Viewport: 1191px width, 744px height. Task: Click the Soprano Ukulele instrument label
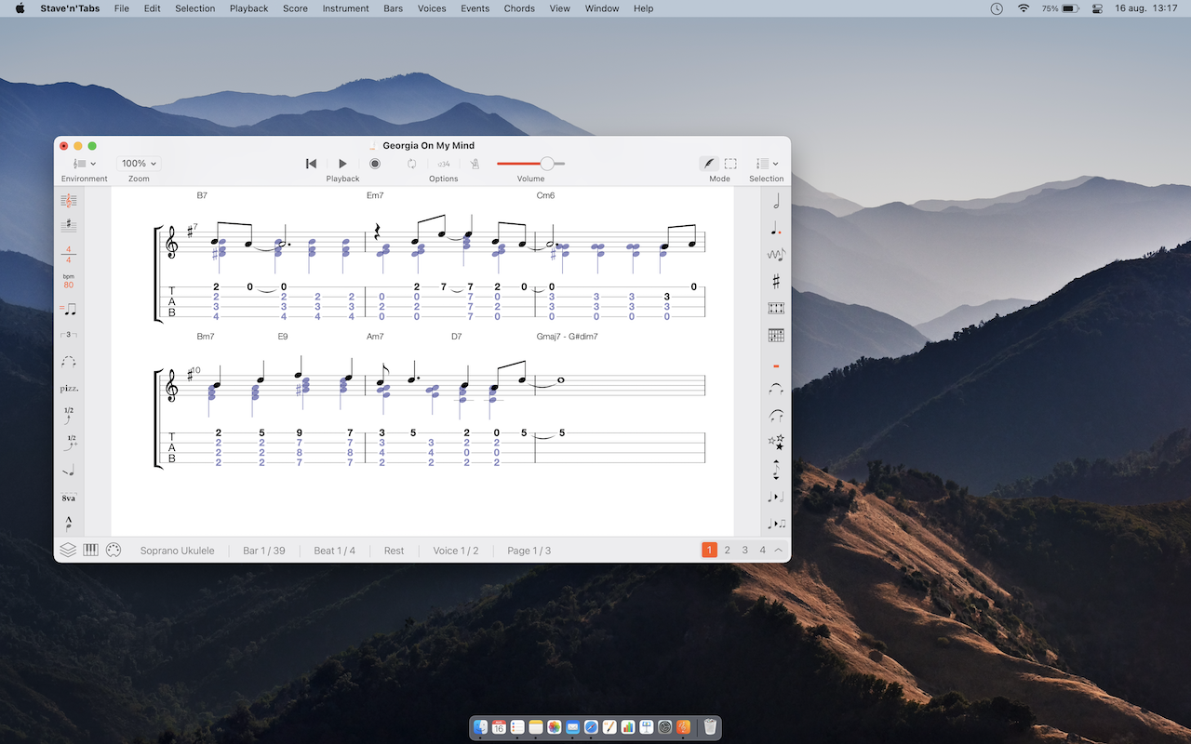point(177,551)
